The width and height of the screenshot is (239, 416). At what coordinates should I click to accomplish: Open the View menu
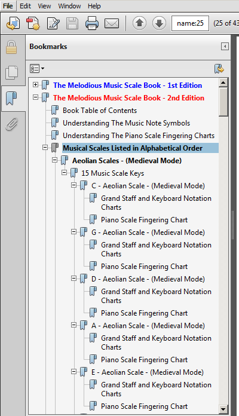pos(44,6)
